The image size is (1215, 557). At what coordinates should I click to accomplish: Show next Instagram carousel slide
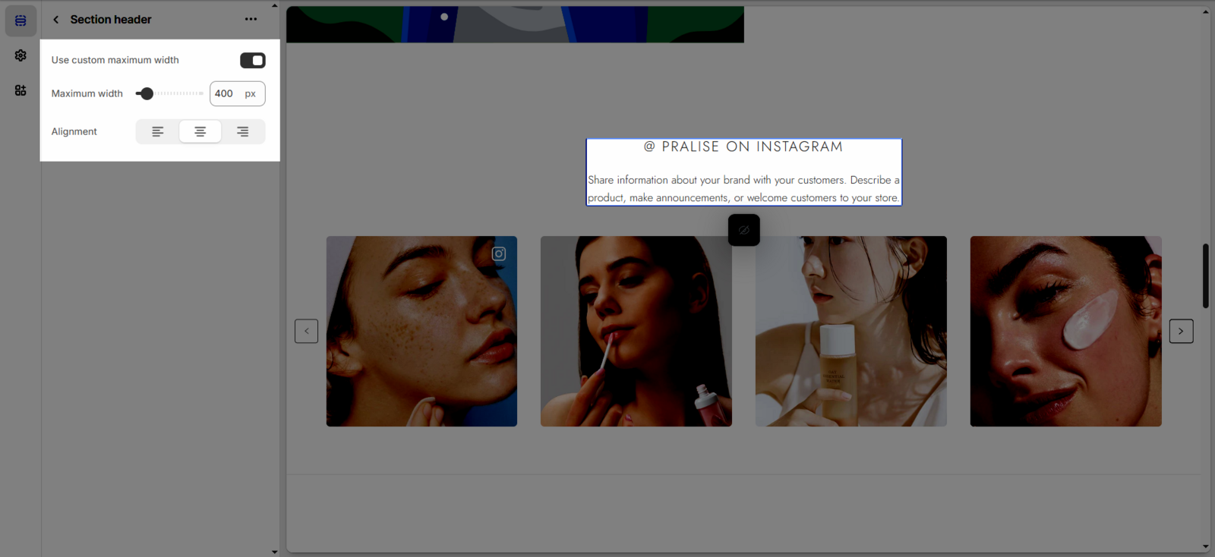point(1181,331)
